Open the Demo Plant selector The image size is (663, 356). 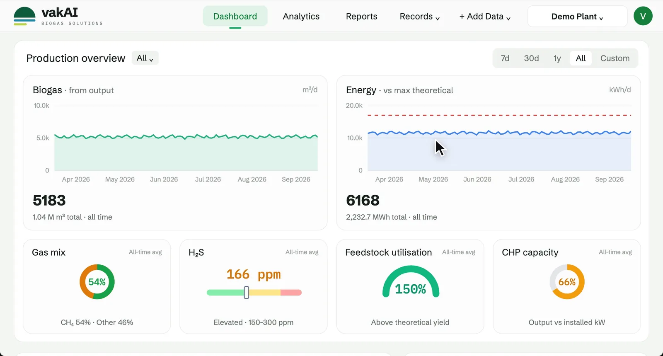(x=577, y=16)
